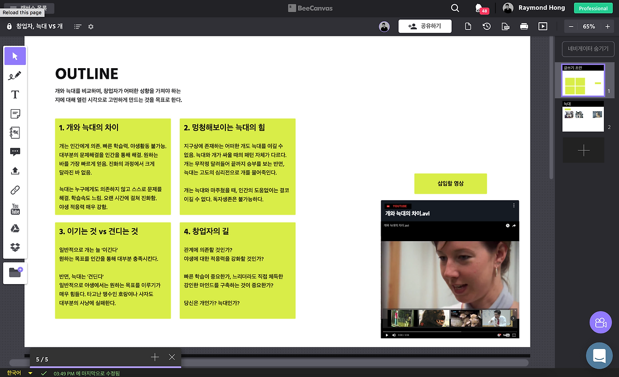Open the Google Drive import tool
Image resolution: width=619 pixels, height=377 pixels.
pyautogui.click(x=15, y=228)
